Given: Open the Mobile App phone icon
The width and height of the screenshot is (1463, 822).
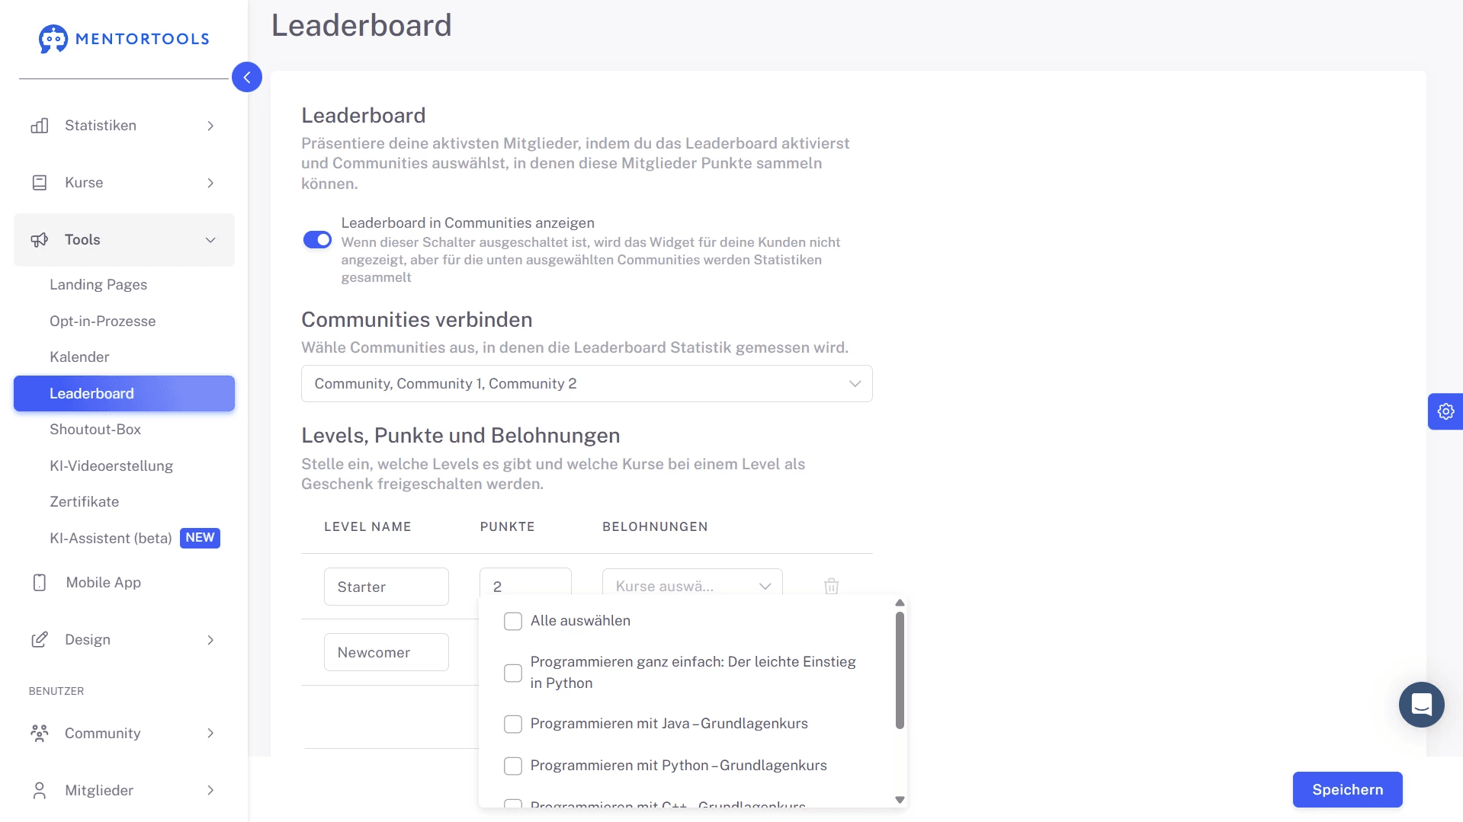Looking at the screenshot, I should (39, 582).
